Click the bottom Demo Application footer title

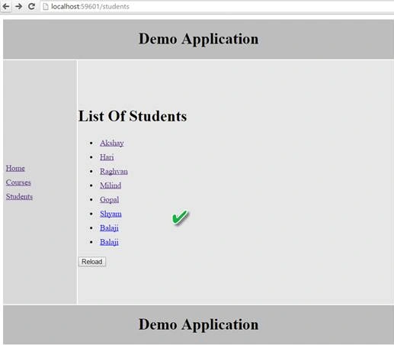pos(198,324)
